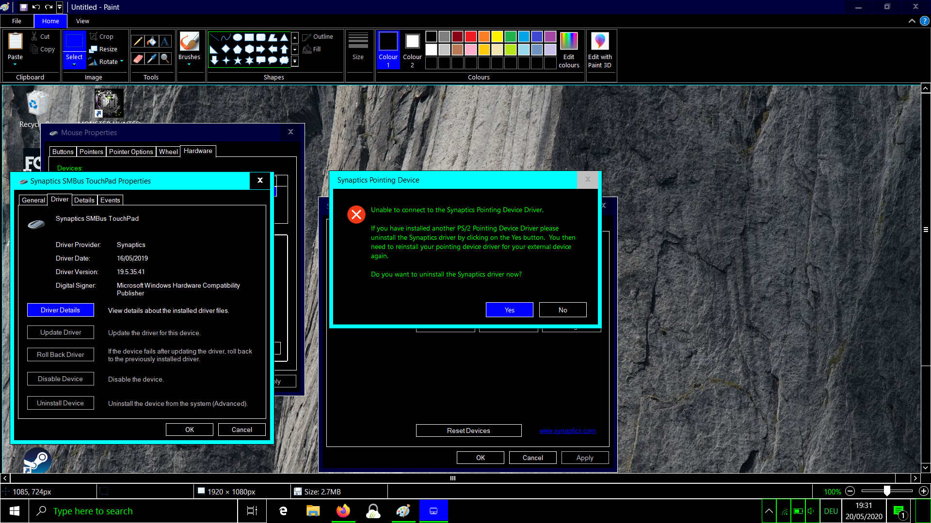Expand the Rotate dropdown
The width and height of the screenshot is (931, 523).
click(122, 61)
